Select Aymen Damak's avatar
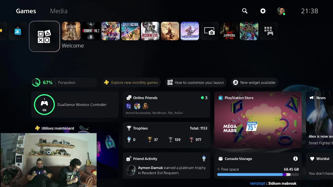This screenshot has width=333, height=187. [x=131, y=170]
